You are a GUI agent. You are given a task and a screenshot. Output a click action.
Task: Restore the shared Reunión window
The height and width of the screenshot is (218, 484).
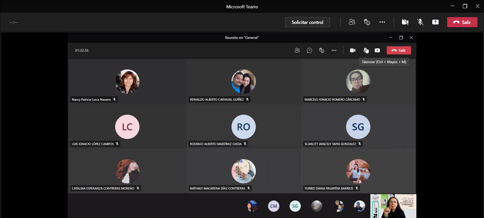pyautogui.click(x=401, y=38)
